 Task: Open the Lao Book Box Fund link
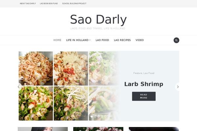pos(49,4)
